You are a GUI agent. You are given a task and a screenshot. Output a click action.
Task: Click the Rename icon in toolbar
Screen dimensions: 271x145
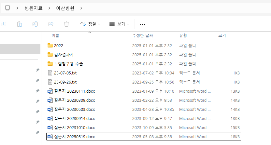(35, 24)
